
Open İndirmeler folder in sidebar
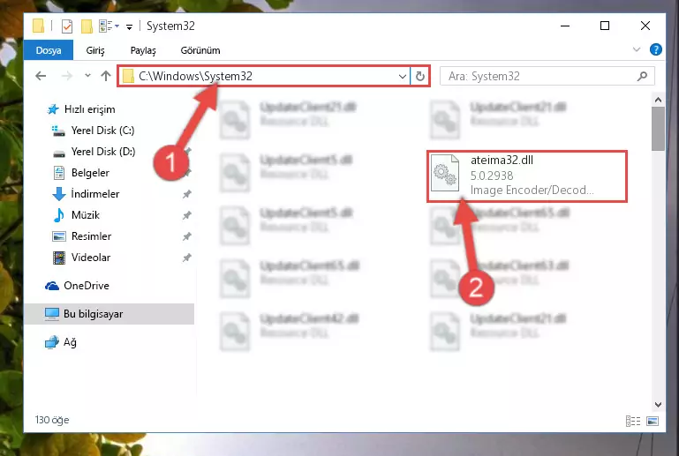click(86, 194)
